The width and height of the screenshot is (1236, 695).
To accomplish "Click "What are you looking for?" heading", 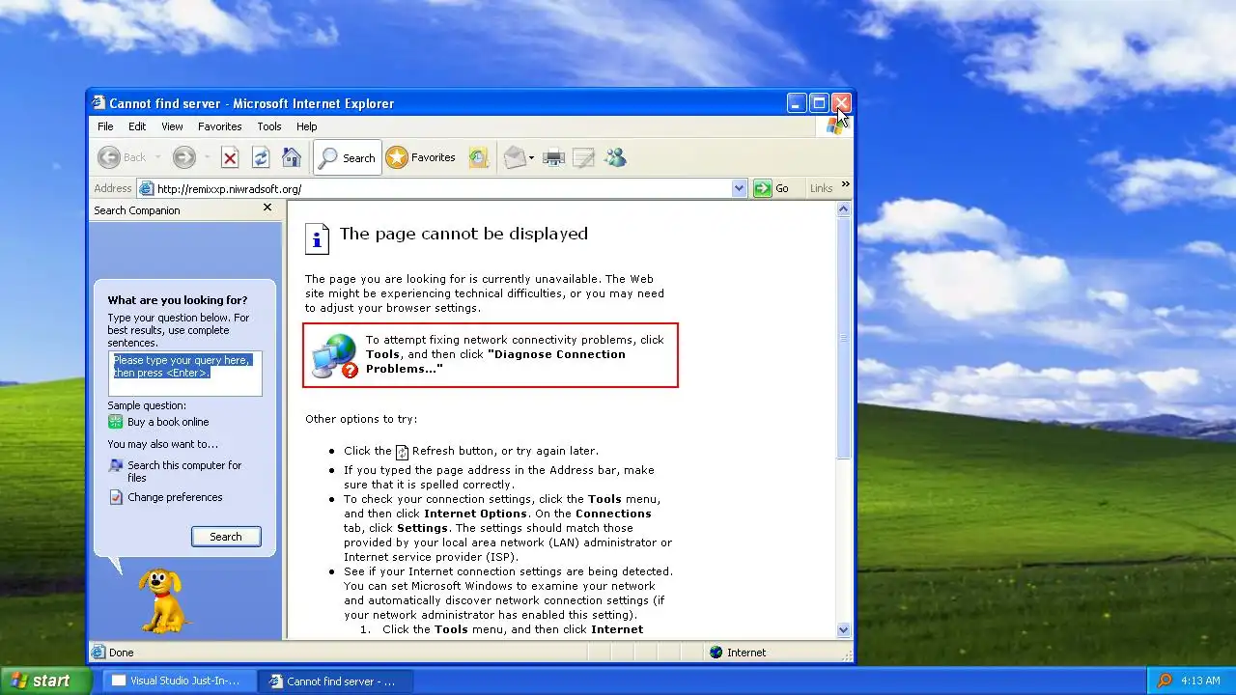I will [178, 300].
